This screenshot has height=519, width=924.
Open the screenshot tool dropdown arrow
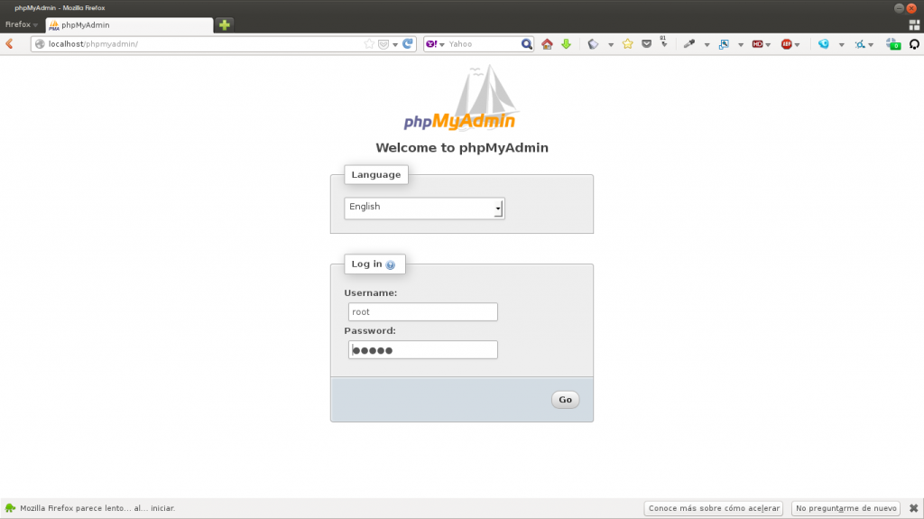coord(741,45)
